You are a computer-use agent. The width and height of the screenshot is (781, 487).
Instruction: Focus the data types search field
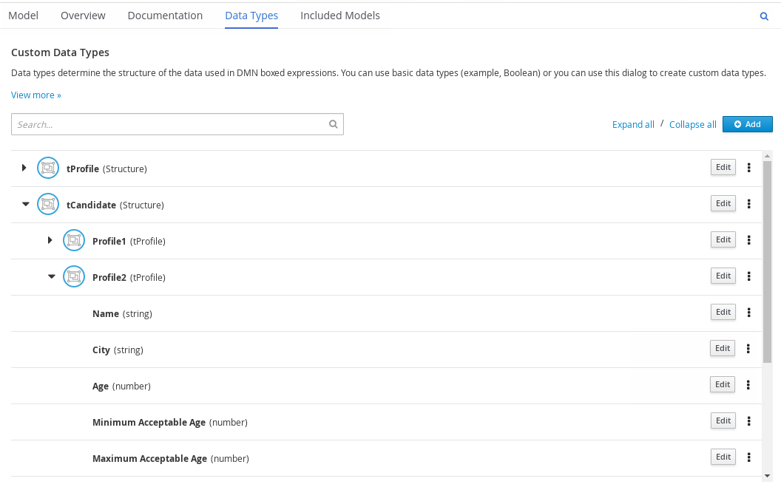coord(170,125)
